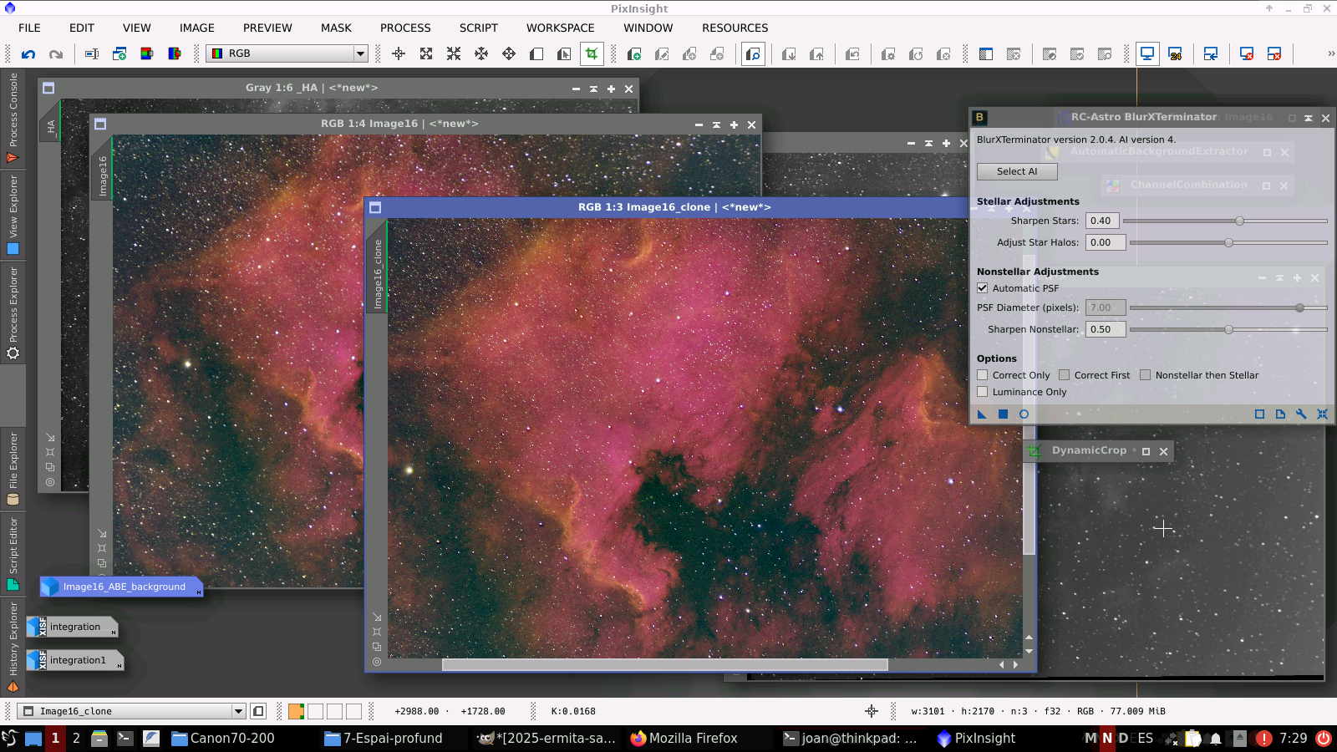Click the Image16_ABE_background icon on the workspace
Image resolution: width=1337 pixels, height=752 pixels.
[x=122, y=587]
